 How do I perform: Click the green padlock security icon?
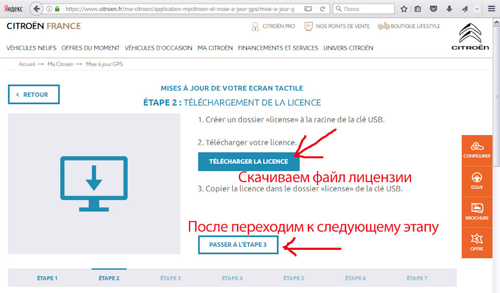[x=57, y=9]
